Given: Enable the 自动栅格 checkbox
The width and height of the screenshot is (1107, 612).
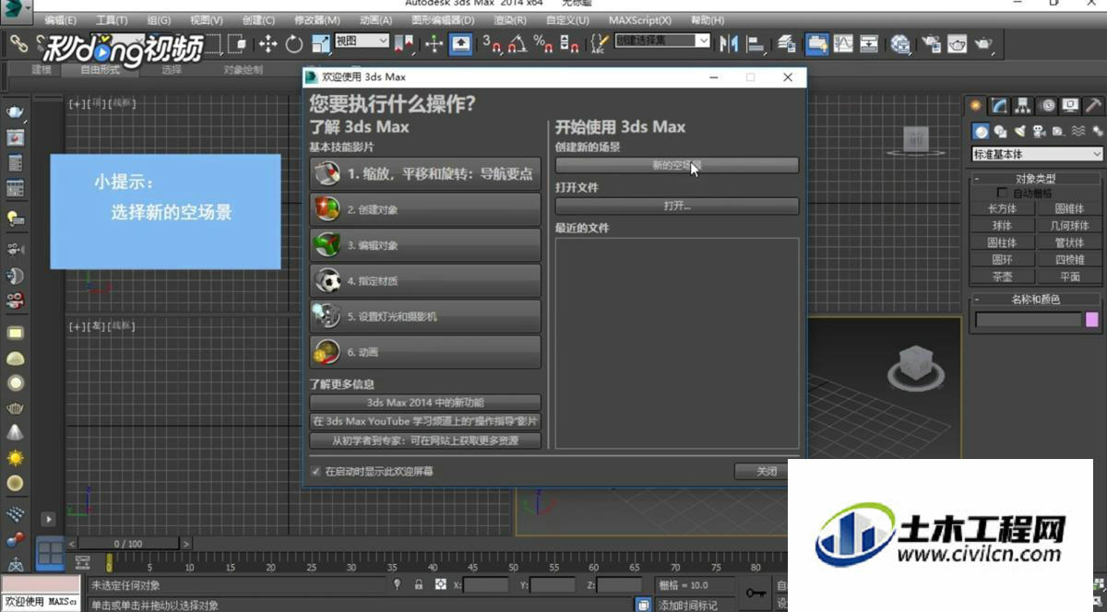Looking at the screenshot, I should tap(1004, 193).
